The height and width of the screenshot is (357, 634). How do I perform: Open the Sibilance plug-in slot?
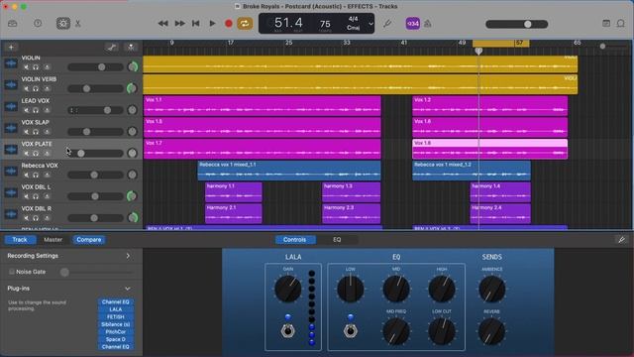click(x=116, y=324)
